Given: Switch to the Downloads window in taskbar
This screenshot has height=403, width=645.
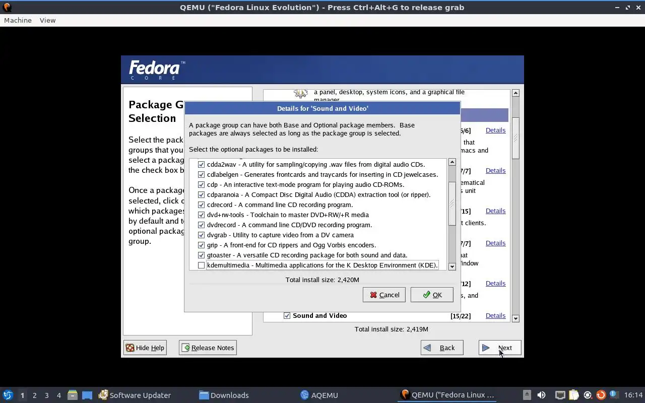Looking at the screenshot, I should point(224,395).
